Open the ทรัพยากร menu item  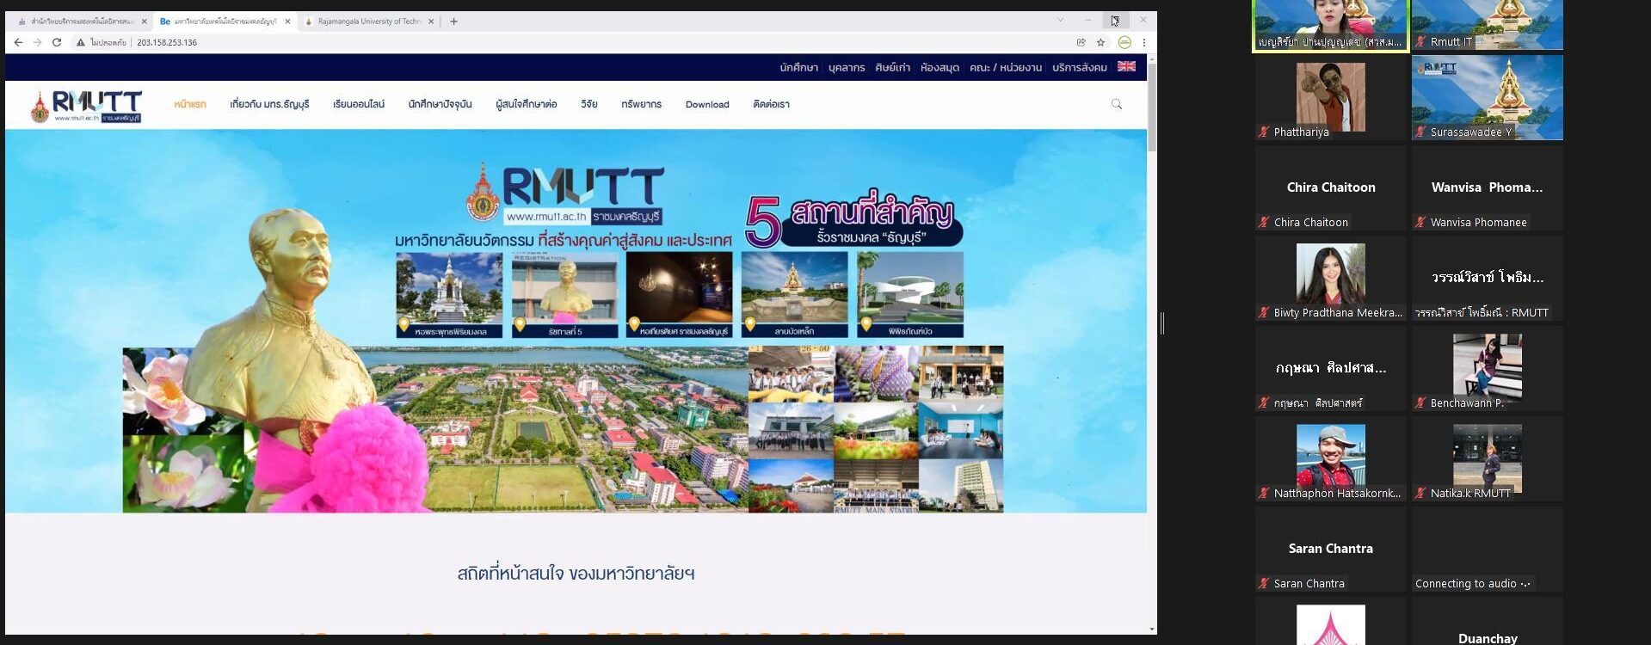[x=641, y=104]
